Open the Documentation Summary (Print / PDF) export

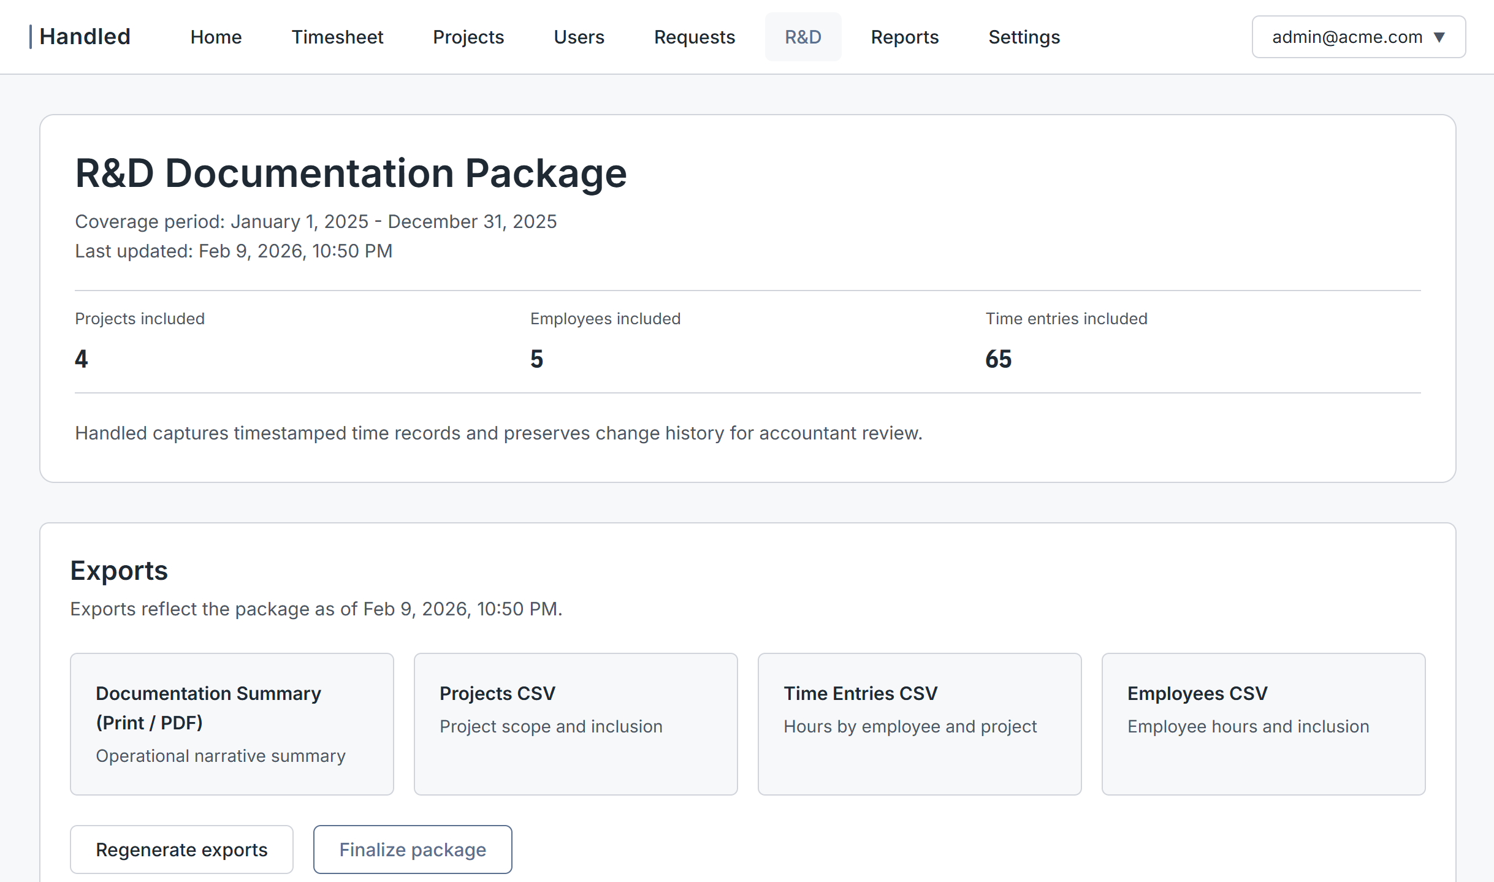[x=232, y=724]
